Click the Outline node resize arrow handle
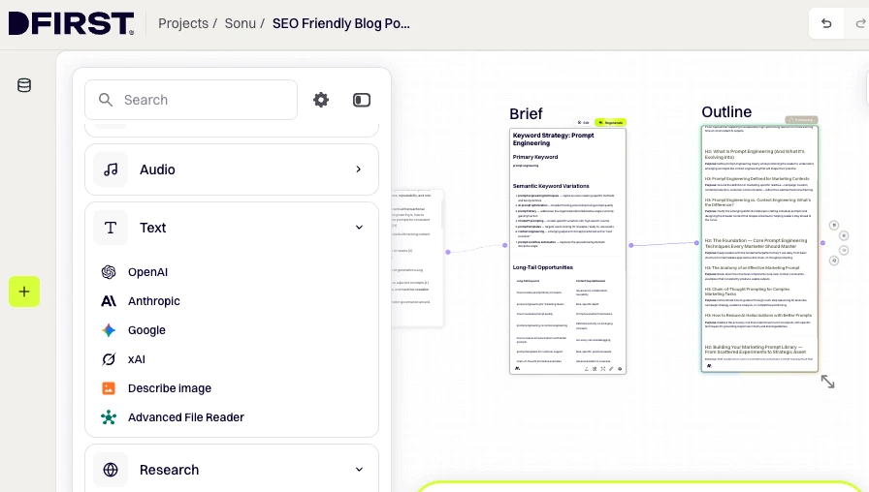Image resolution: width=869 pixels, height=492 pixels. (x=827, y=382)
